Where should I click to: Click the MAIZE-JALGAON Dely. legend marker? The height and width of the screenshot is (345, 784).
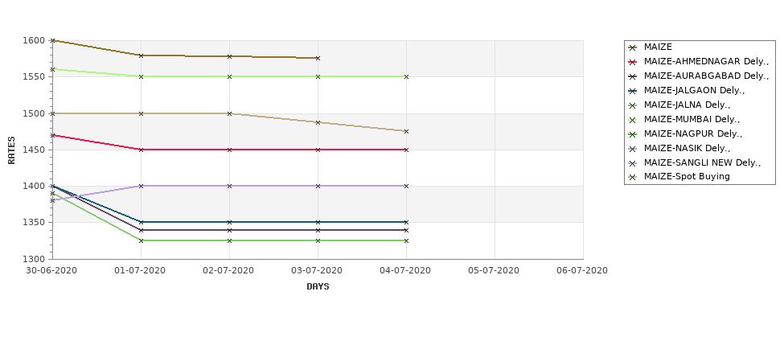tap(633, 91)
